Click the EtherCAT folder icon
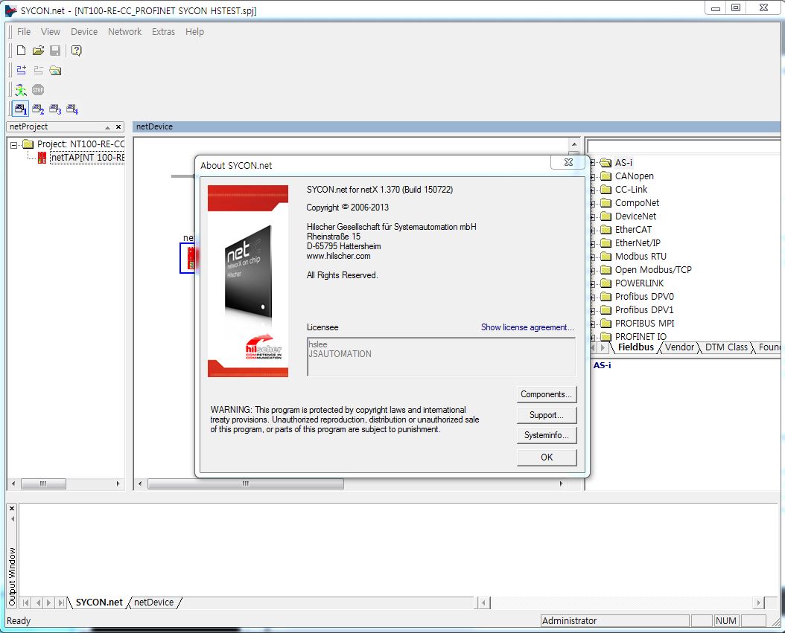The height and width of the screenshot is (633, 785). [606, 230]
